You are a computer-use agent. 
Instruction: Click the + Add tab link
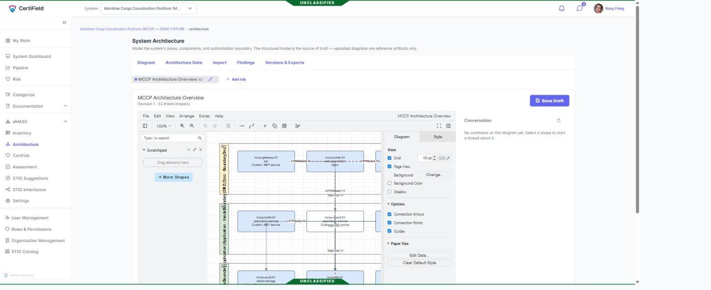tap(236, 79)
